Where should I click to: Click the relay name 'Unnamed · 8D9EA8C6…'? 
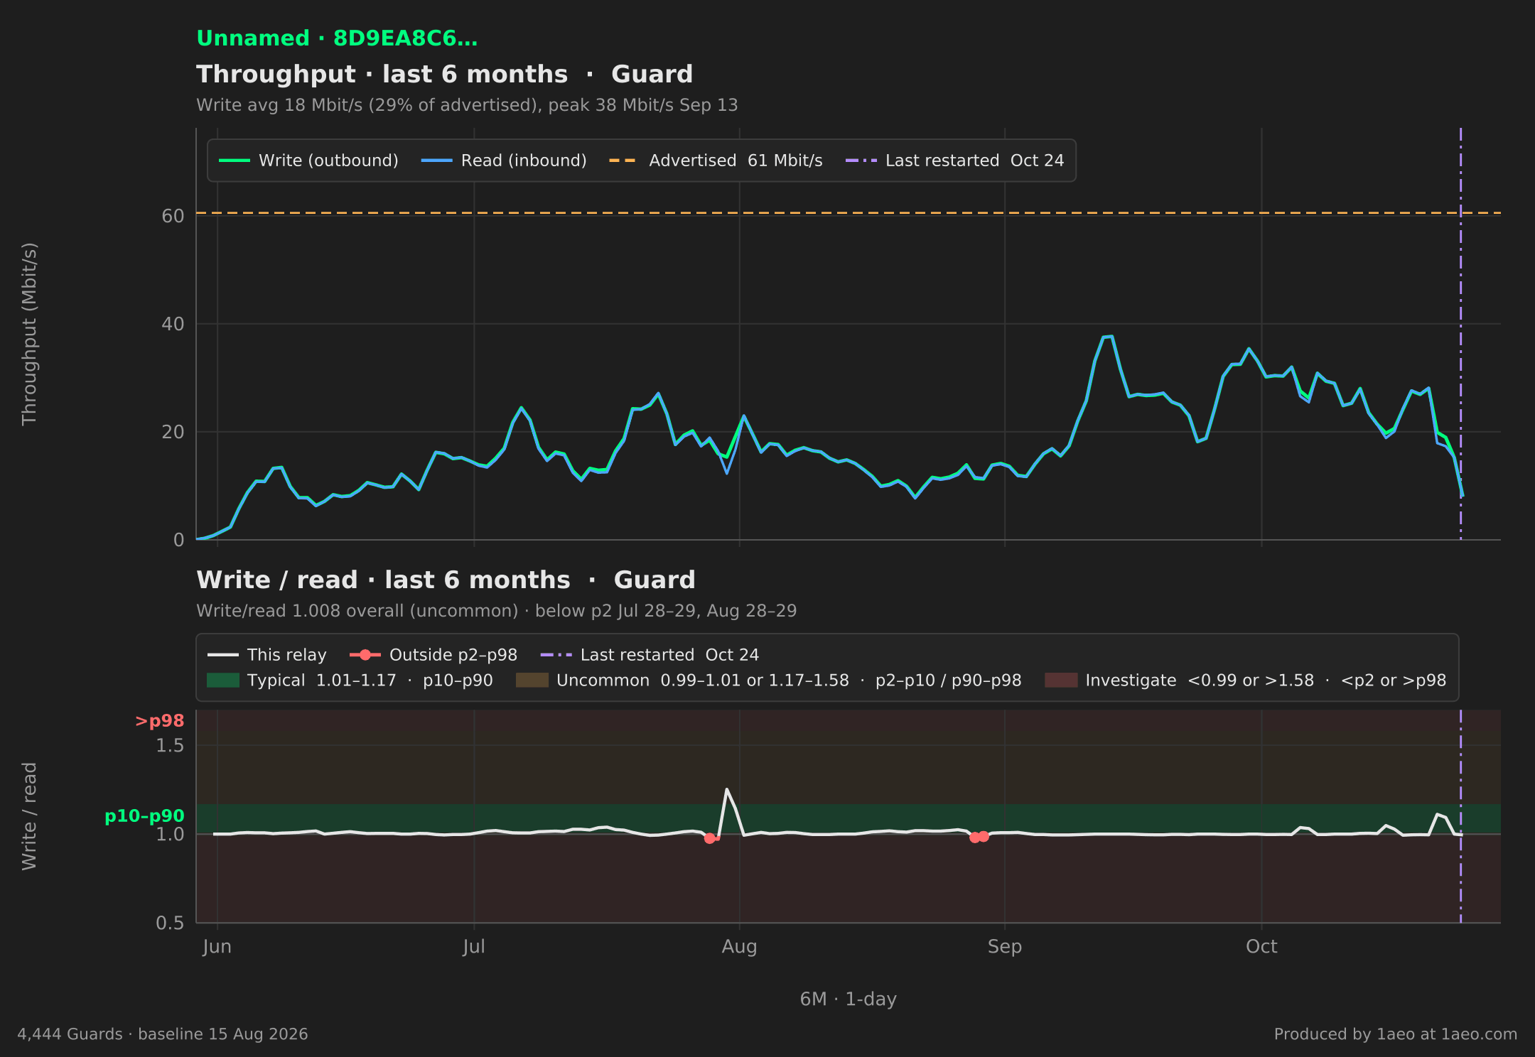point(337,38)
